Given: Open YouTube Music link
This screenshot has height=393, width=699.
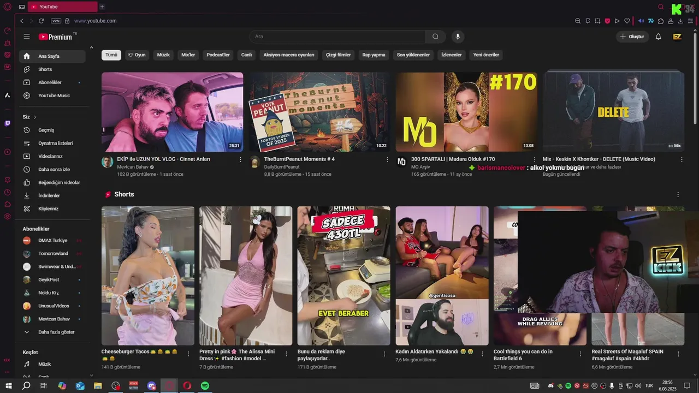Looking at the screenshot, I should [52, 96].
